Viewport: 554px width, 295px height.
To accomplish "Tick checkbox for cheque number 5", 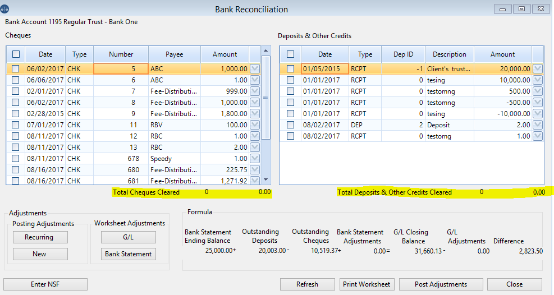I will (16, 69).
